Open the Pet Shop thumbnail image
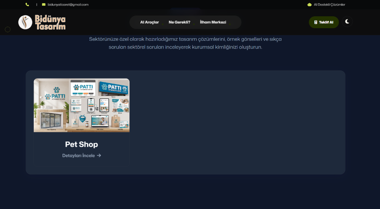Viewport: 380px width, 209px height. (81, 105)
